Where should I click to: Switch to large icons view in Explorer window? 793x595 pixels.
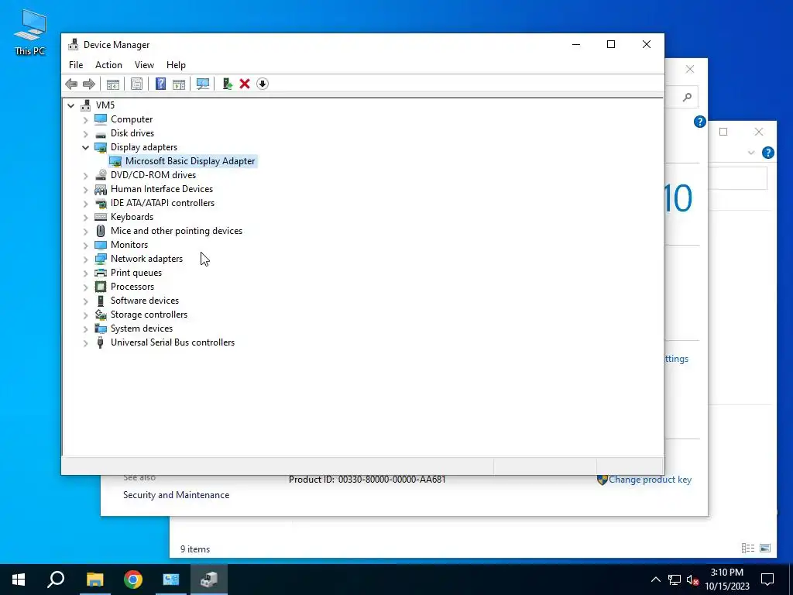(765, 548)
